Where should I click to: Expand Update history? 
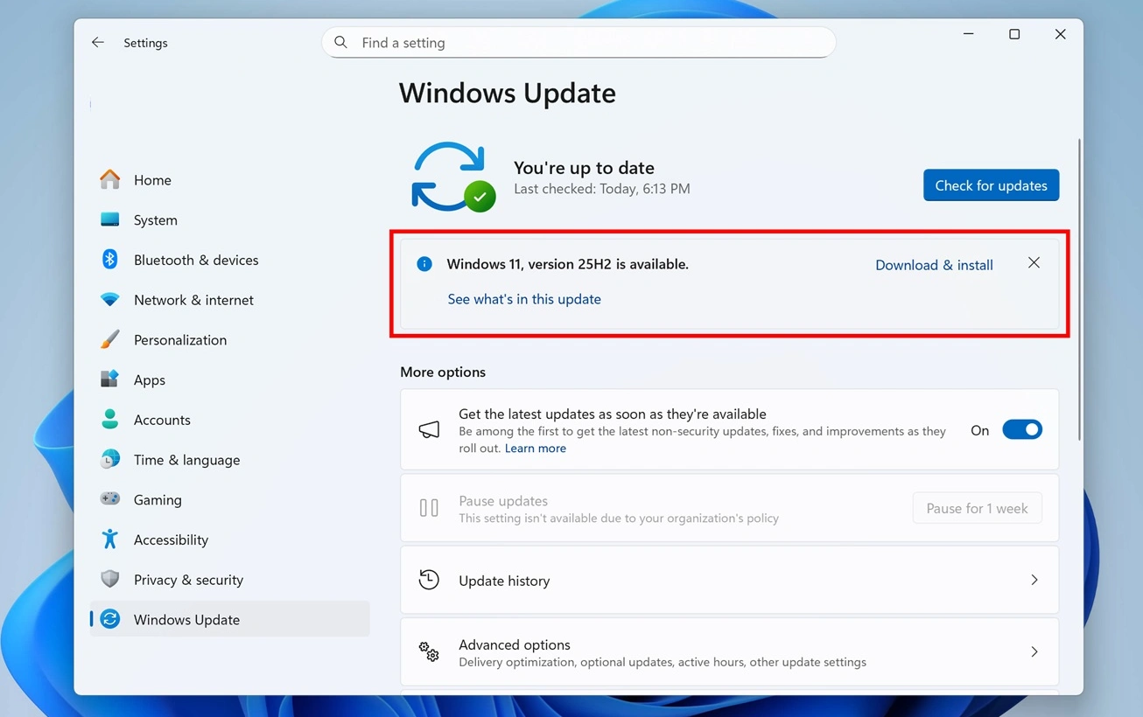729,580
